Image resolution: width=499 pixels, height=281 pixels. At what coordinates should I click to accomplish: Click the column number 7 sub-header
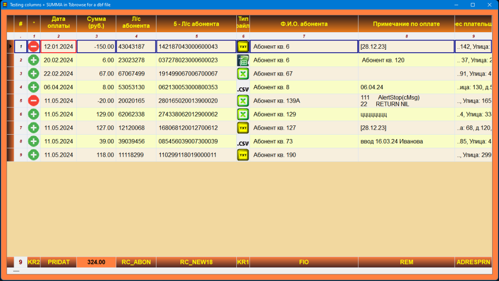(x=304, y=36)
